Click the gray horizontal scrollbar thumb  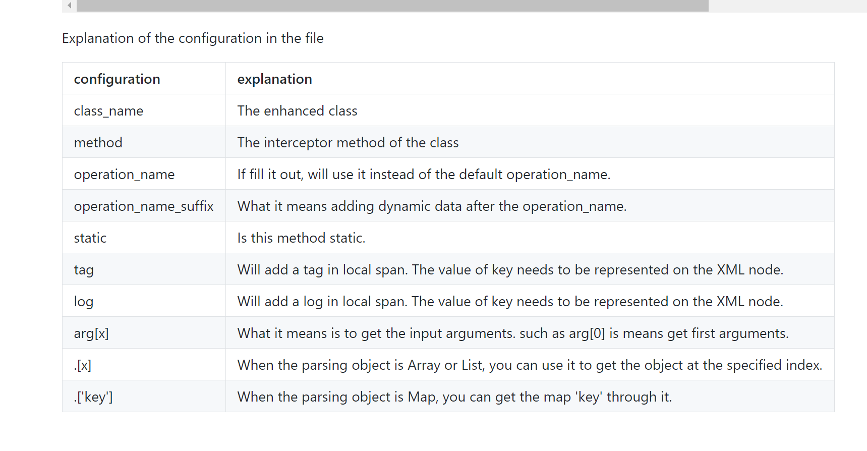(x=392, y=6)
